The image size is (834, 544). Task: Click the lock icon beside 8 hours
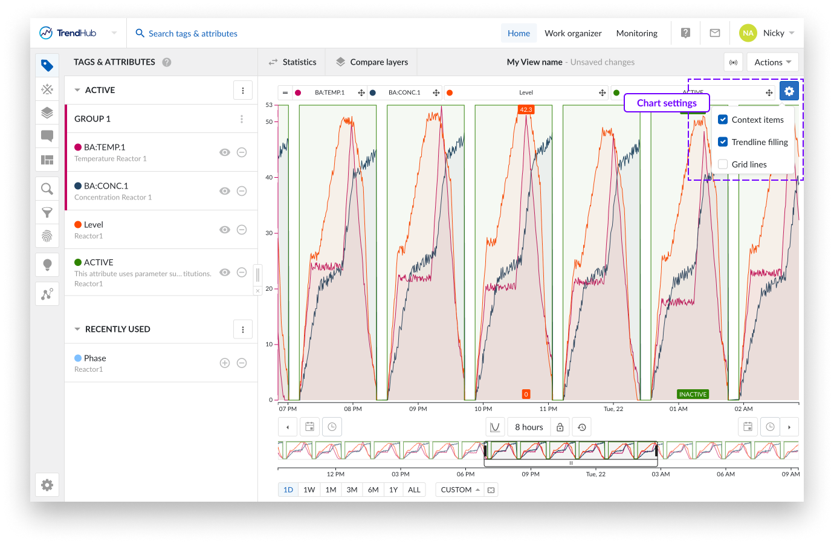(560, 427)
